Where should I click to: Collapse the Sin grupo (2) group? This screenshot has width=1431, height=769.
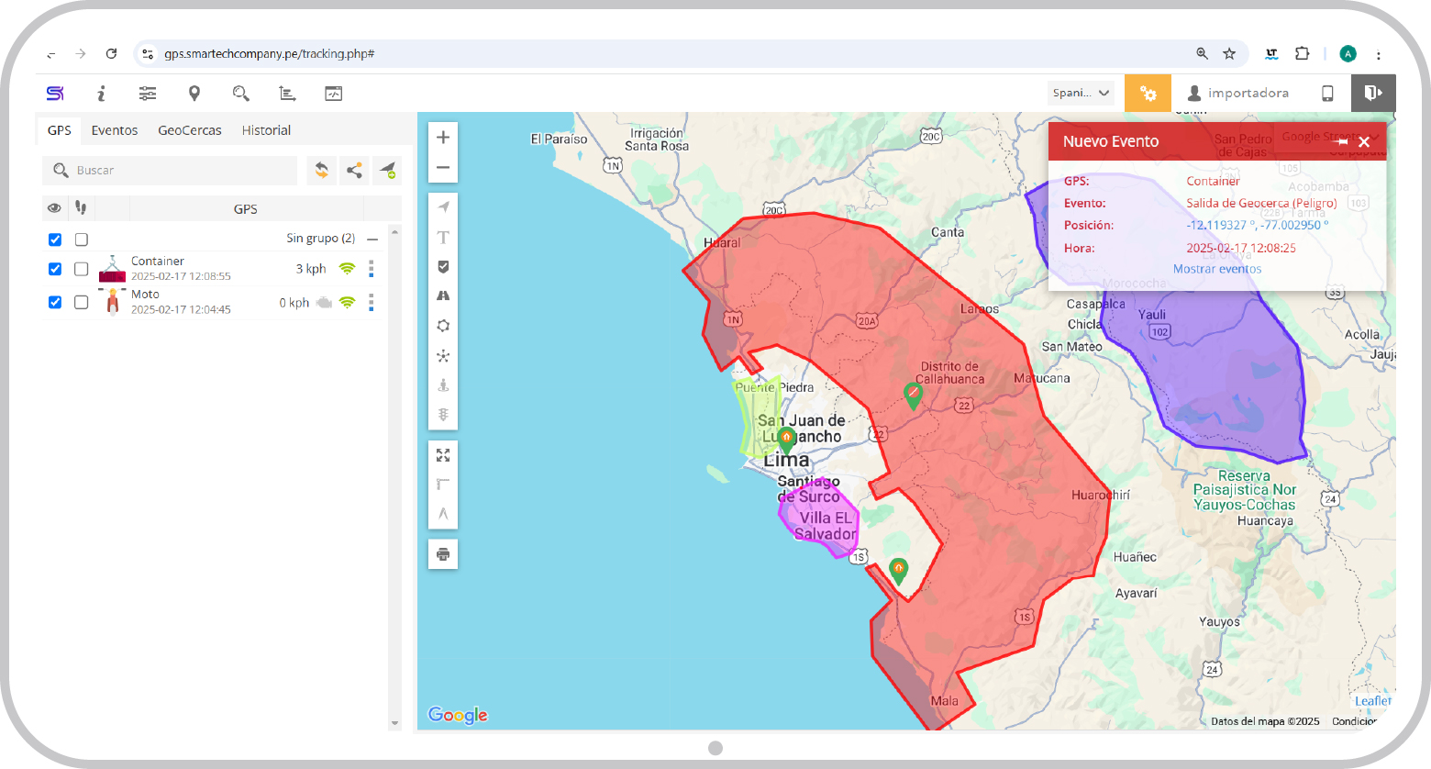372,239
